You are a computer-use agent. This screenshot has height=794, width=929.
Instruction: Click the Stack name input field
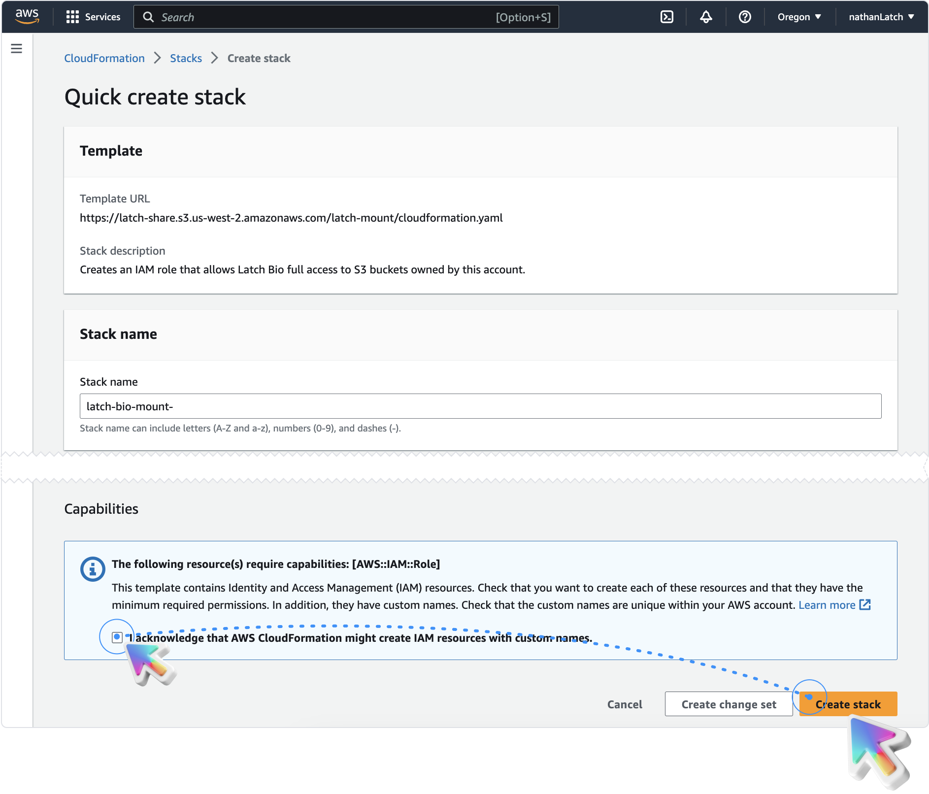click(x=480, y=406)
